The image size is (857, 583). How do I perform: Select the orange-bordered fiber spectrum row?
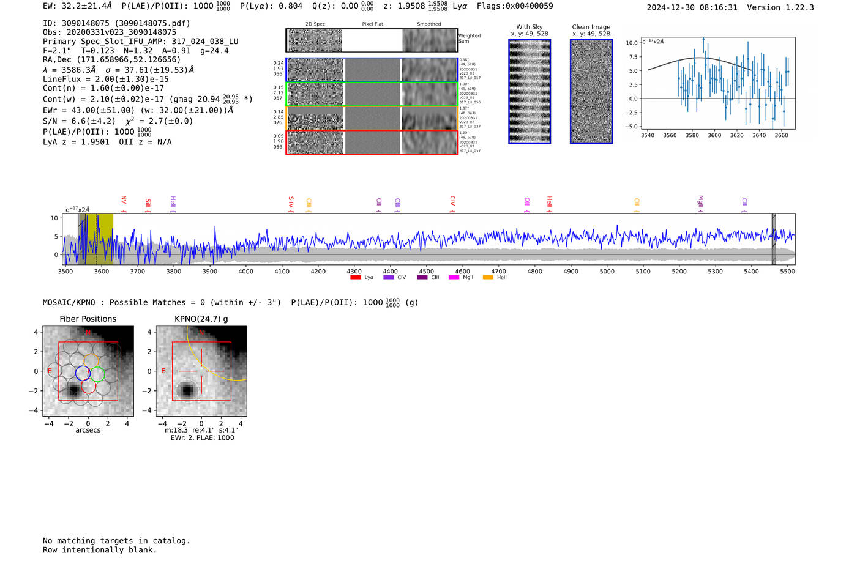[x=372, y=118]
